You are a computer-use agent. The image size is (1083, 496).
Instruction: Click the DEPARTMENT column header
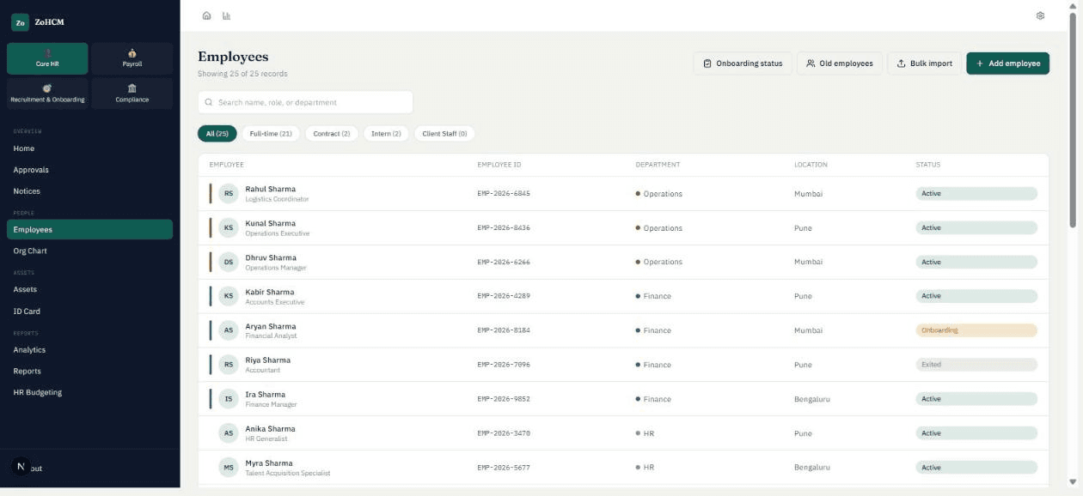point(658,165)
